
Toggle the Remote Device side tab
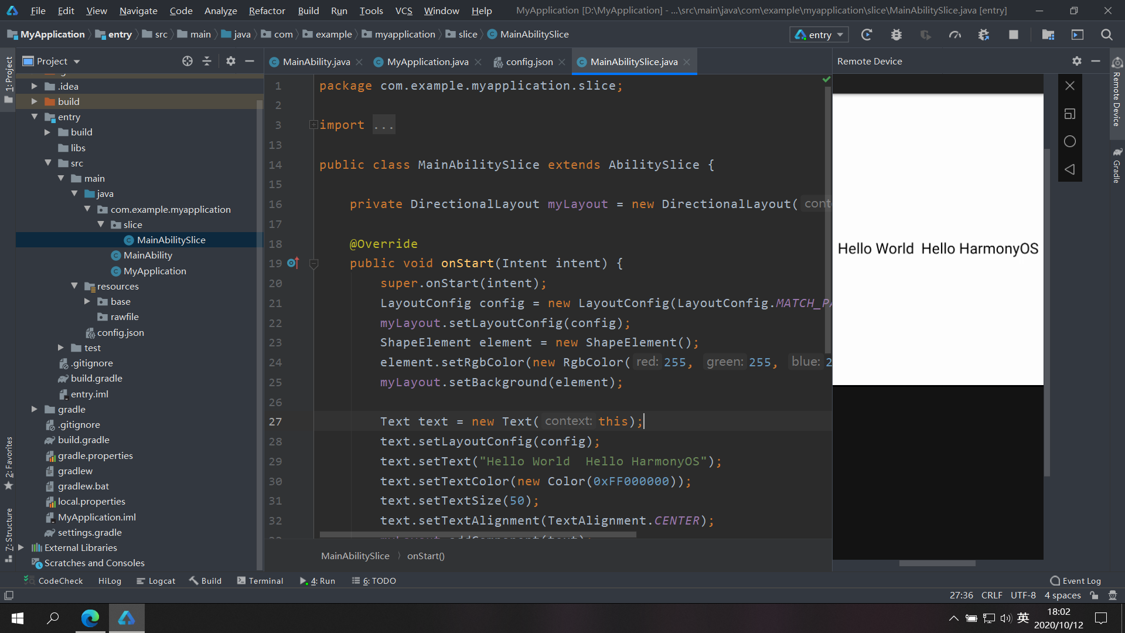[1117, 93]
